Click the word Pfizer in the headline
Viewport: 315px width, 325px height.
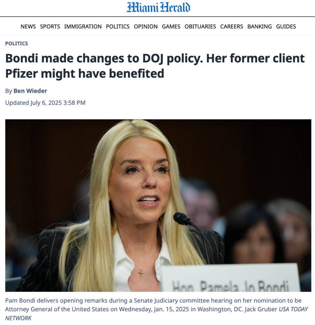(x=21, y=73)
